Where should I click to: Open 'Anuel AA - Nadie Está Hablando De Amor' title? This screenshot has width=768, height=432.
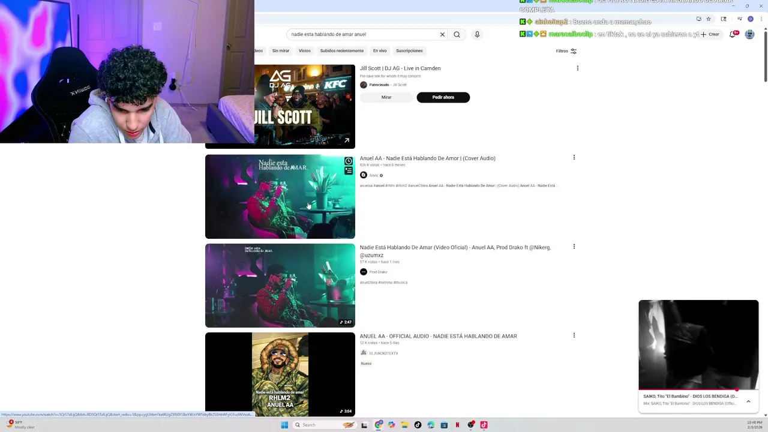(x=427, y=158)
